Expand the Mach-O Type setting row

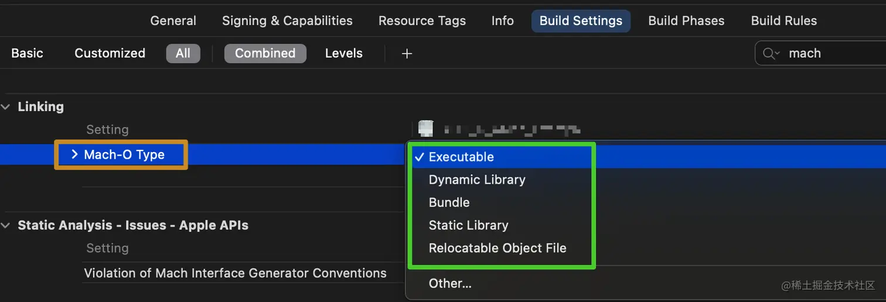[74, 155]
